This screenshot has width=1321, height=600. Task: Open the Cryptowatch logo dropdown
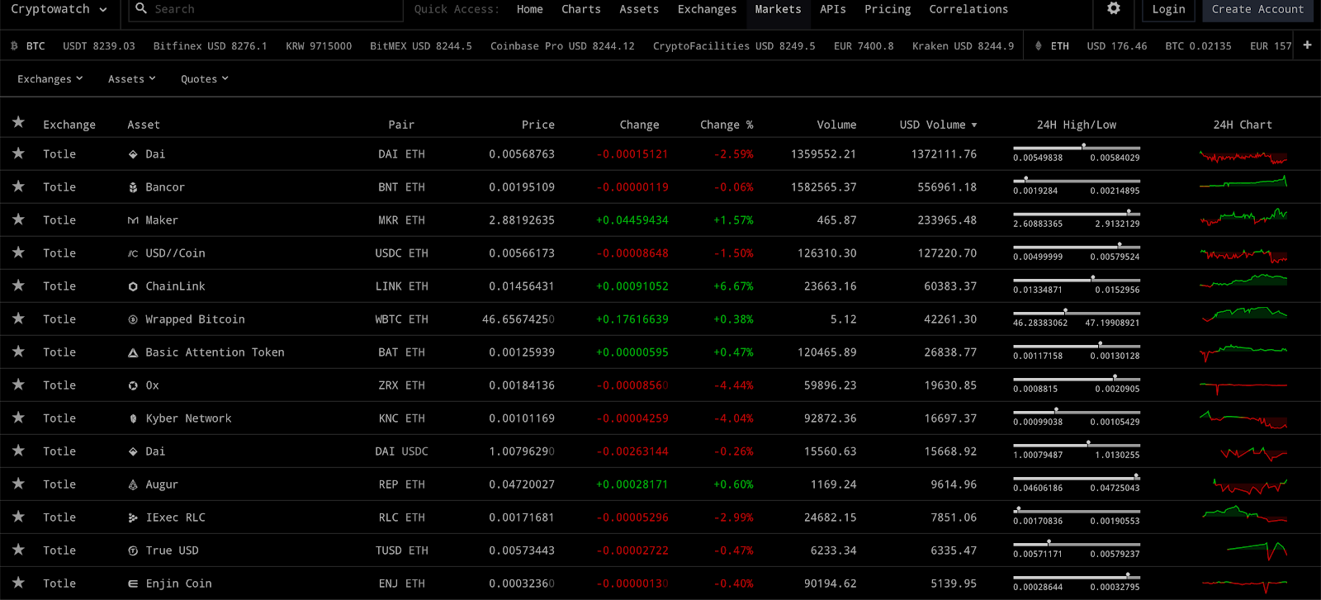click(59, 9)
